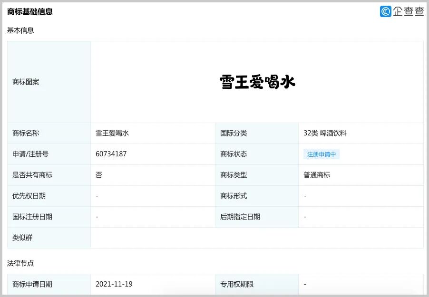Select the value 否
429x297 pixels.
point(99,175)
